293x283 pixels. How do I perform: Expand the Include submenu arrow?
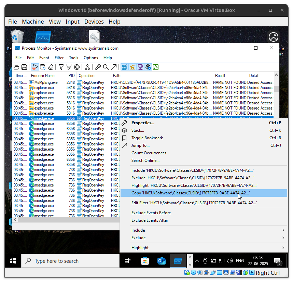(x=283, y=230)
